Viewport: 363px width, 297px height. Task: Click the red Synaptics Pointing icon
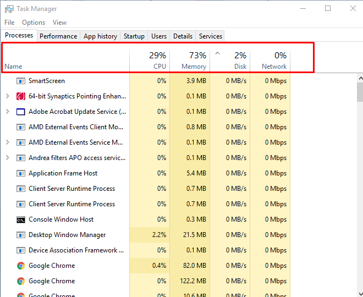(x=21, y=96)
